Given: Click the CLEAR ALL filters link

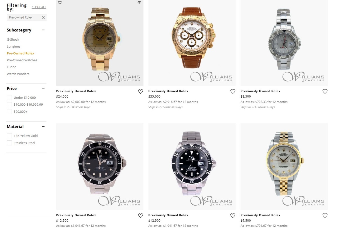Looking at the screenshot, I should click(39, 7).
